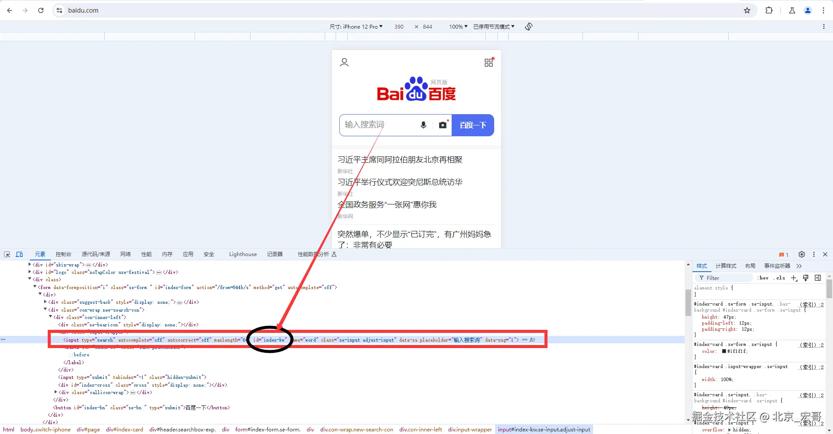Expand the div id="skin-wrap" node
Viewport: 833px width, 434px height.
(x=30, y=264)
